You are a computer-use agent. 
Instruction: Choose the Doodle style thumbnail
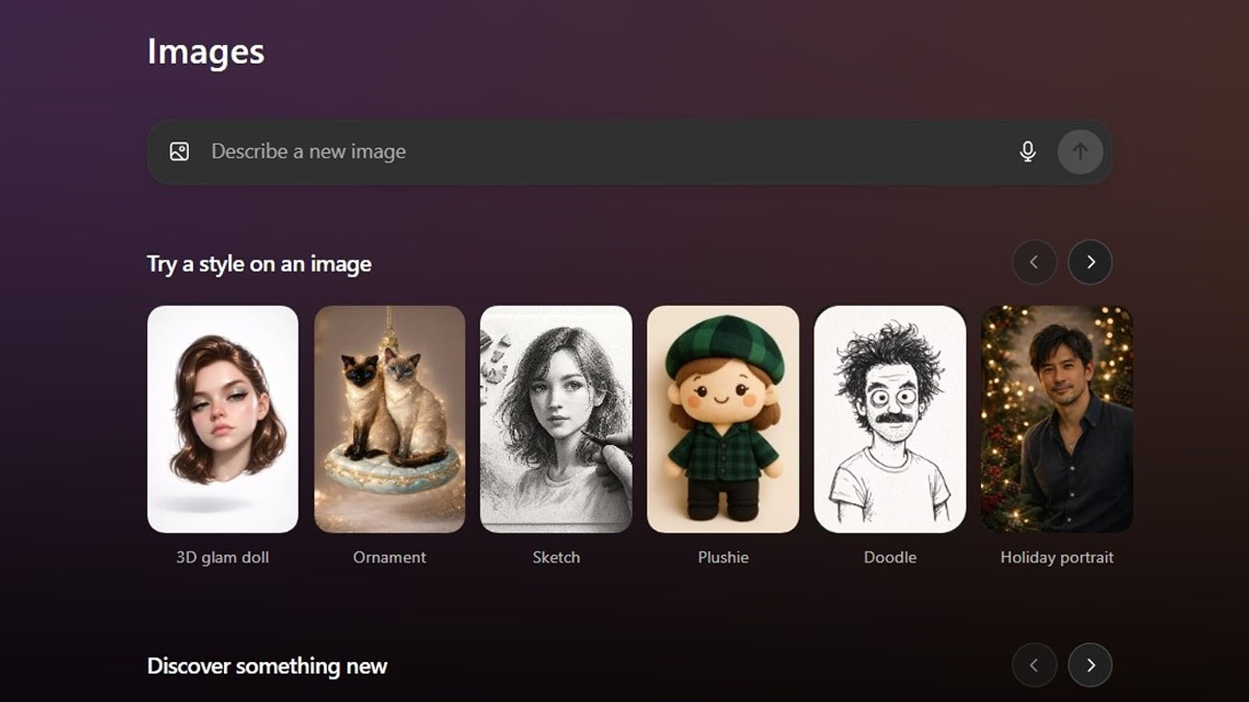click(x=890, y=419)
